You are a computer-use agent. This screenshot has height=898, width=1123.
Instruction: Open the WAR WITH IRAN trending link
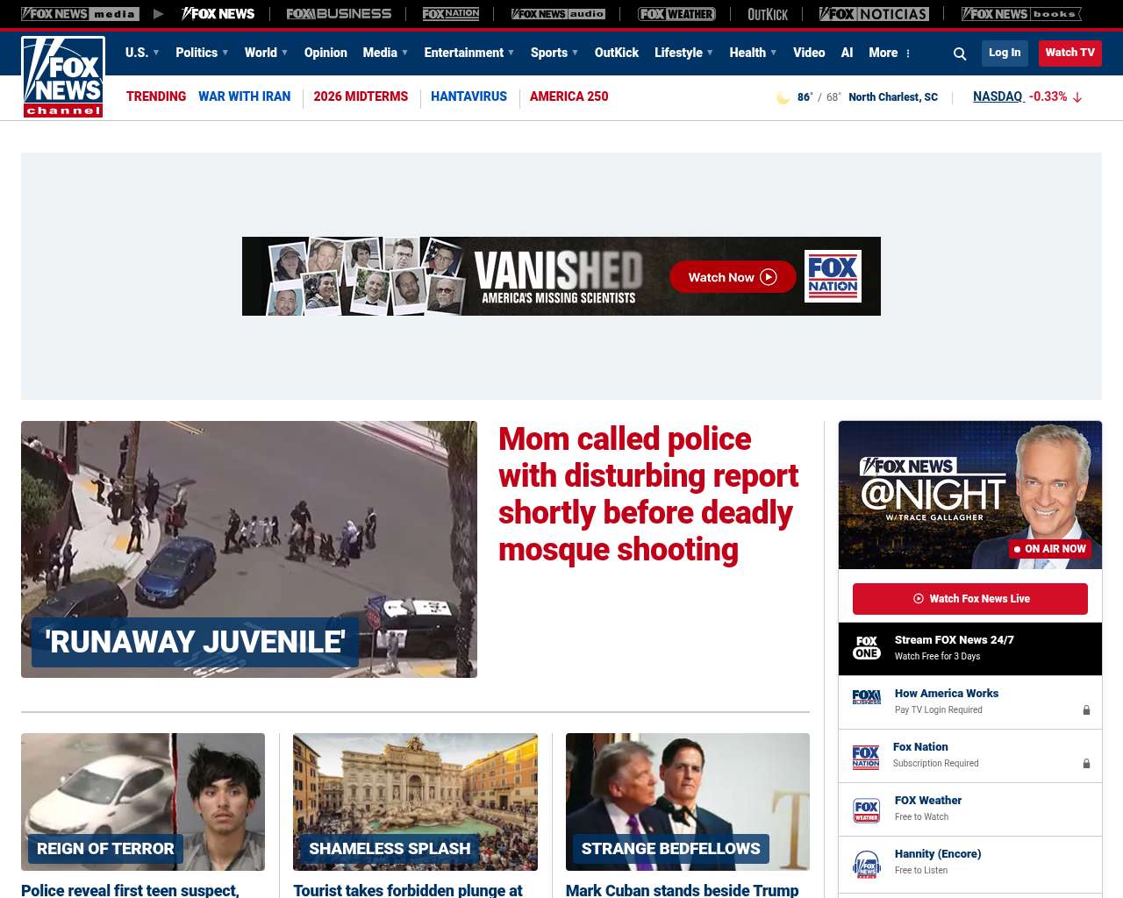click(244, 96)
